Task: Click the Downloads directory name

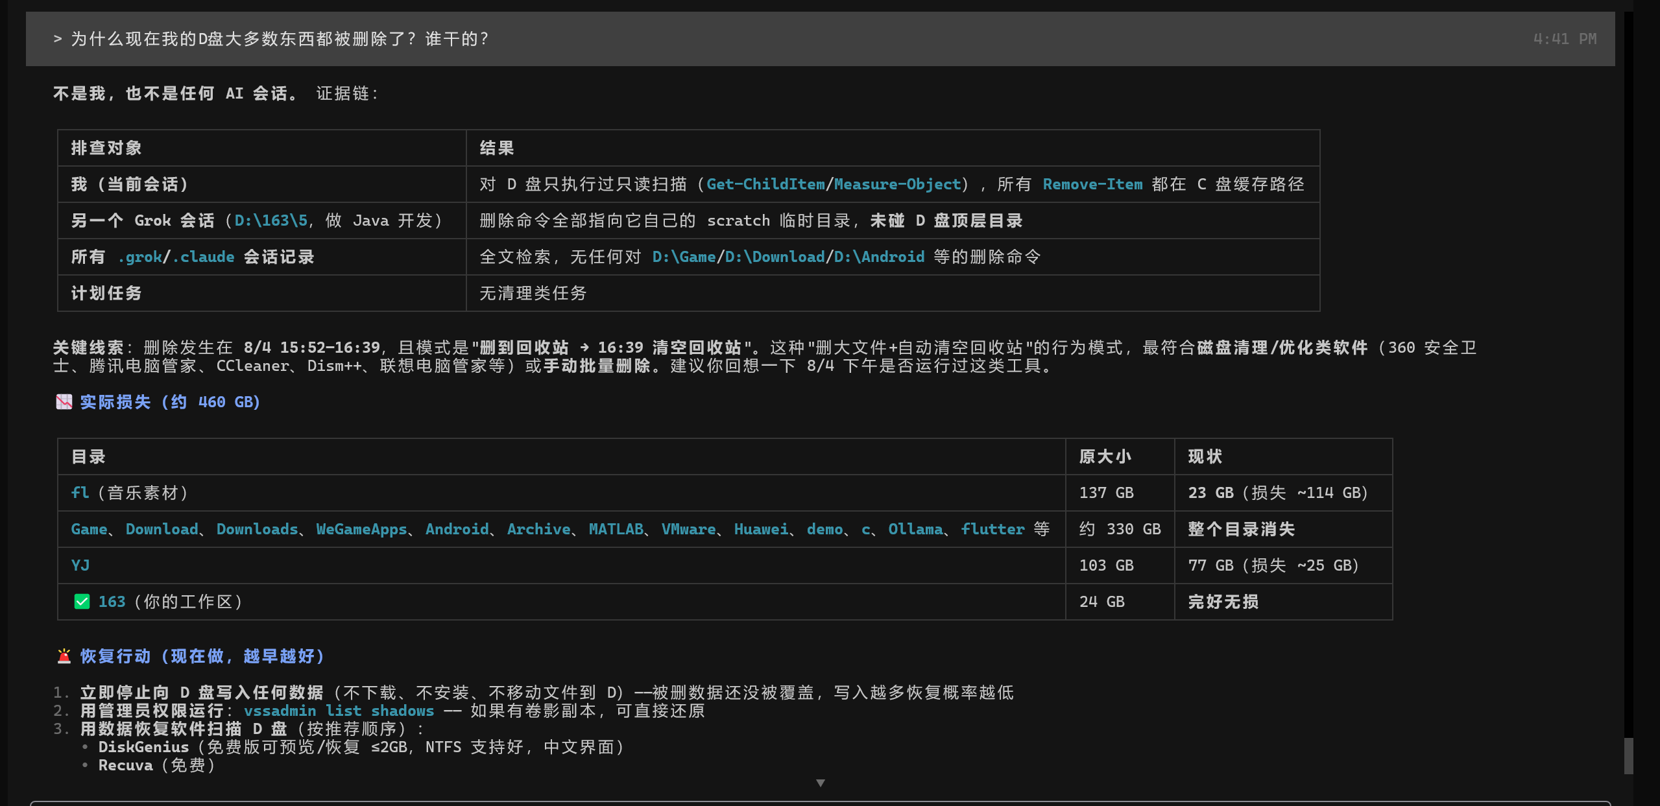Action: tap(257, 529)
